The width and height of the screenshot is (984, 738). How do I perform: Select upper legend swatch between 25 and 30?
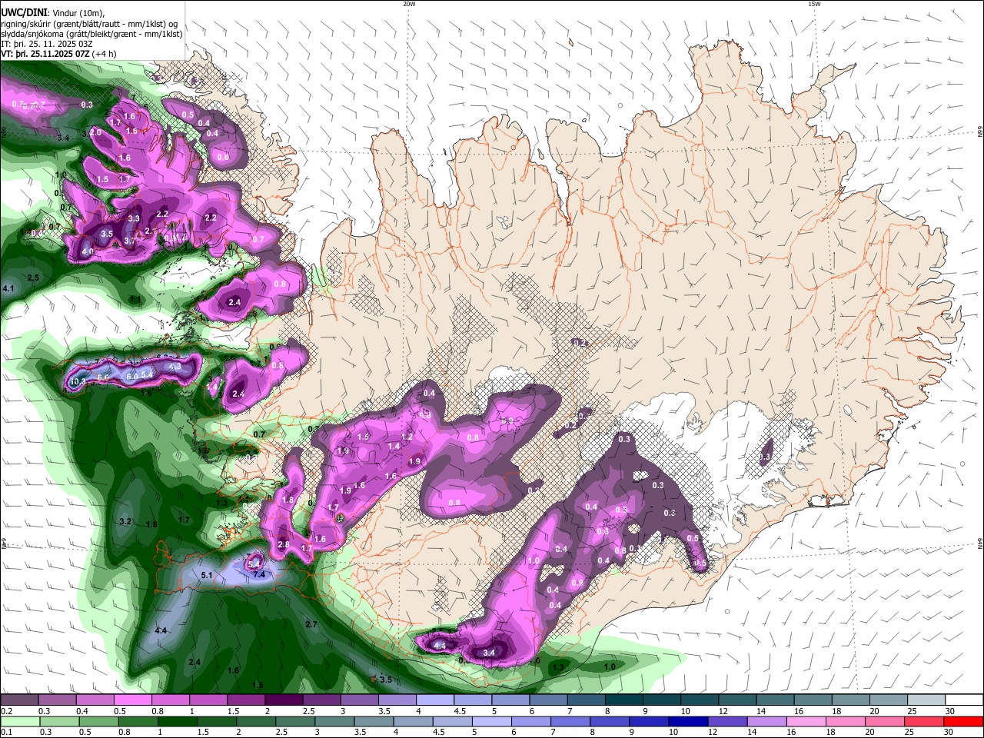pyautogui.click(x=926, y=700)
